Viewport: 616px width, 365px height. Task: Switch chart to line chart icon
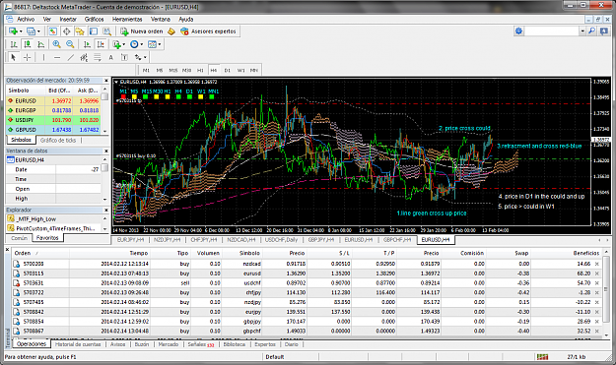coord(40,44)
